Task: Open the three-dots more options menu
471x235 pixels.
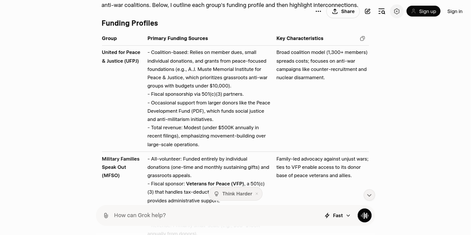Action: coord(318,11)
